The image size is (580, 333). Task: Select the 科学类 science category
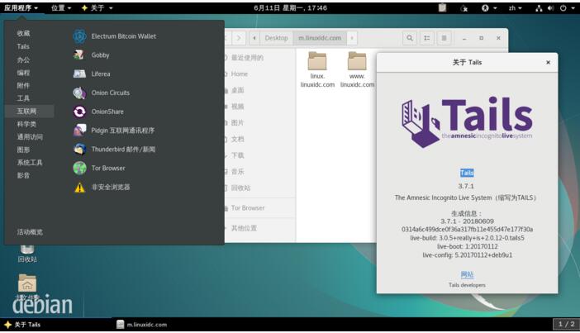26,124
